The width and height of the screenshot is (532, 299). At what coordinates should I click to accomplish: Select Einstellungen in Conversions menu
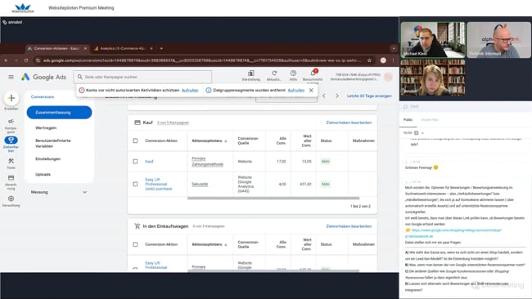click(47, 158)
